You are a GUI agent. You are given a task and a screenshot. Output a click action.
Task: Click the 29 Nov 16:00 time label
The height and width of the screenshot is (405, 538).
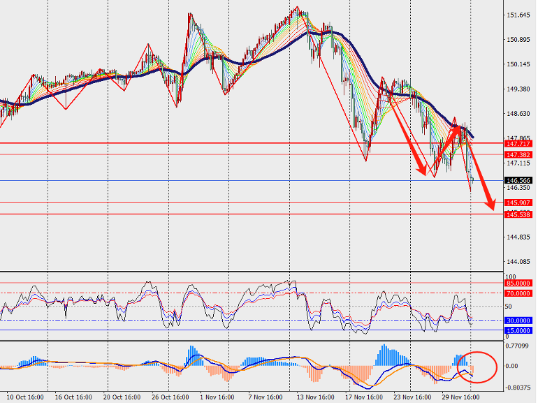(461, 397)
